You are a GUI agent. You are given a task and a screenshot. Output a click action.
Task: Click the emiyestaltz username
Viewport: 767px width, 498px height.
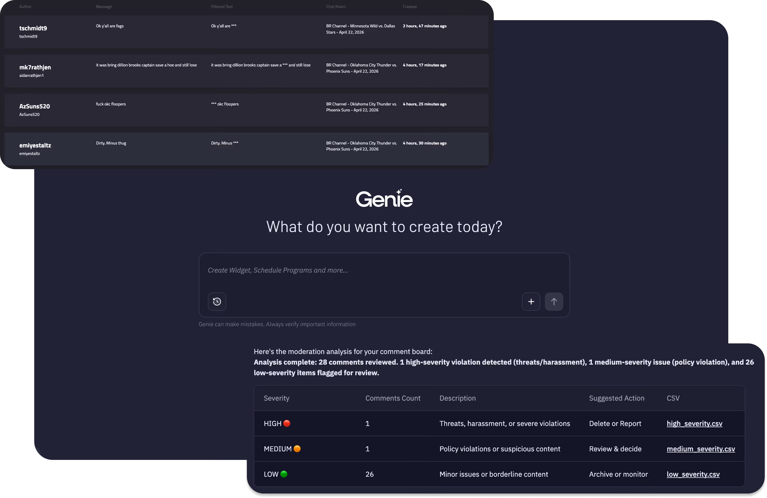pos(35,145)
